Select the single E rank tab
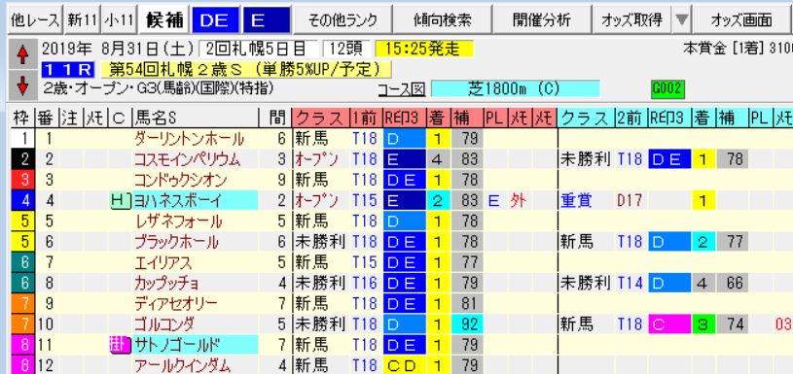This screenshot has width=793, height=374. [266, 20]
